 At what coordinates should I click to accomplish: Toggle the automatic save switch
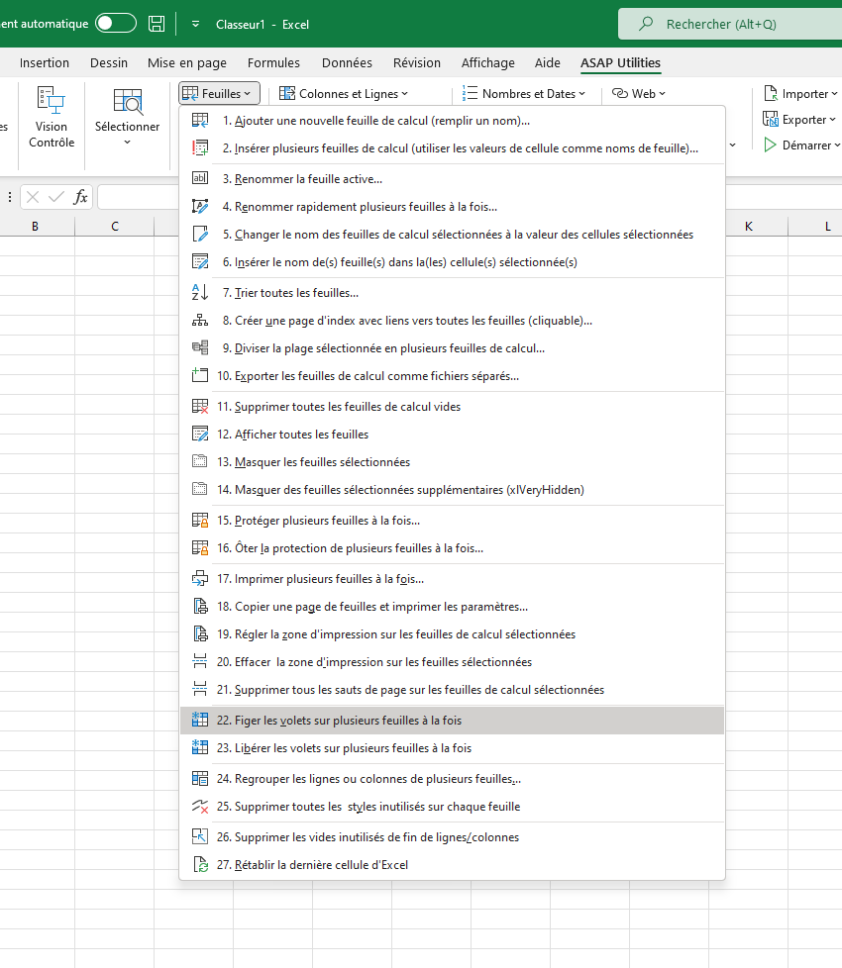tap(116, 24)
